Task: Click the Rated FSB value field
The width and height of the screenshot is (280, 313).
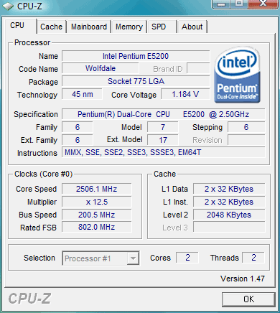Action: pos(97,227)
